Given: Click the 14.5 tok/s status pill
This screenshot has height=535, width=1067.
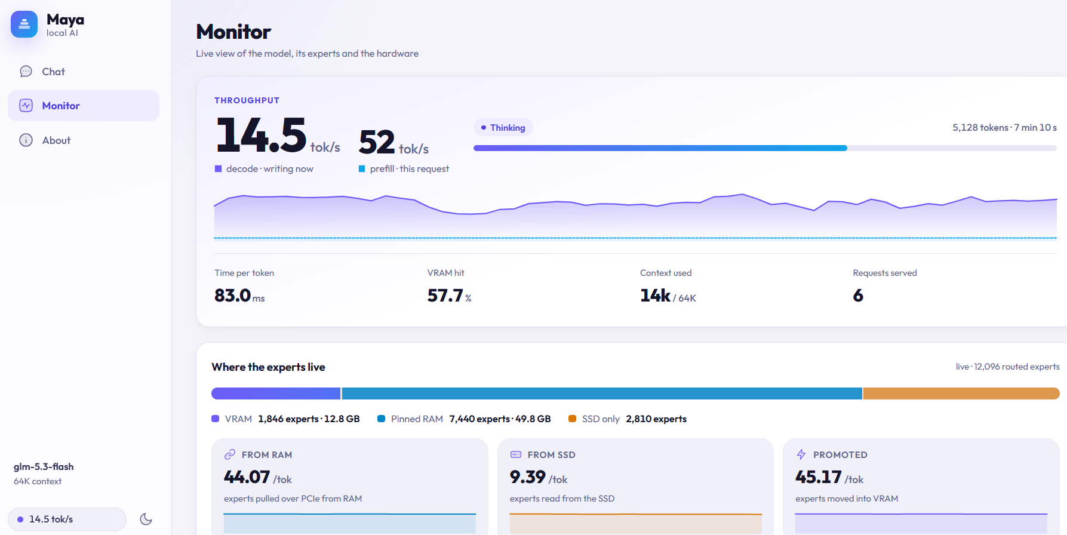Looking at the screenshot, I should 67,519.
